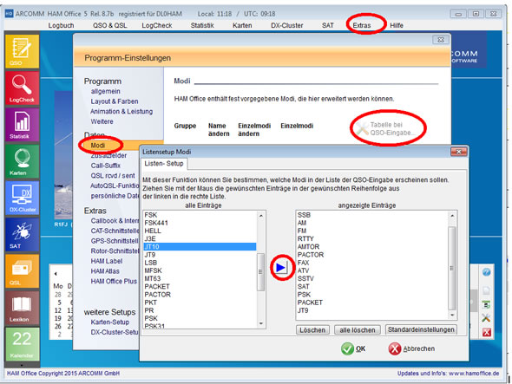Image resolution: width=512 pixels, height=384 pixels.
Task: Open the DX-Cluster menu
Action: coord(286,25)
